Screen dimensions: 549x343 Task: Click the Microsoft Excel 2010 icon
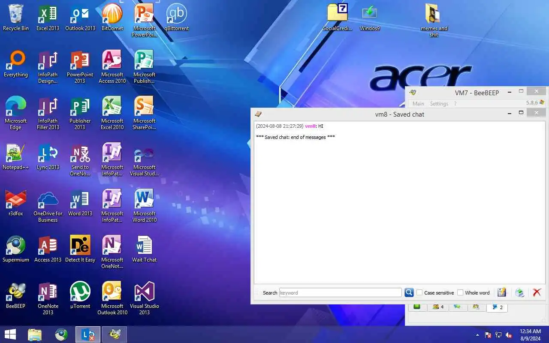112,113
